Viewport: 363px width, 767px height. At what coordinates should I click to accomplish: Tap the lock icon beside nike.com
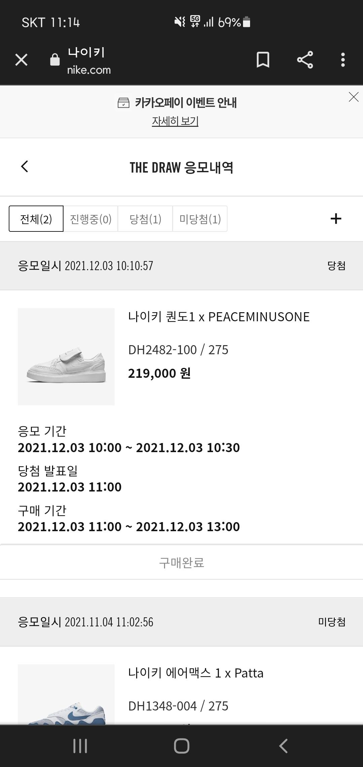point(55,60)
